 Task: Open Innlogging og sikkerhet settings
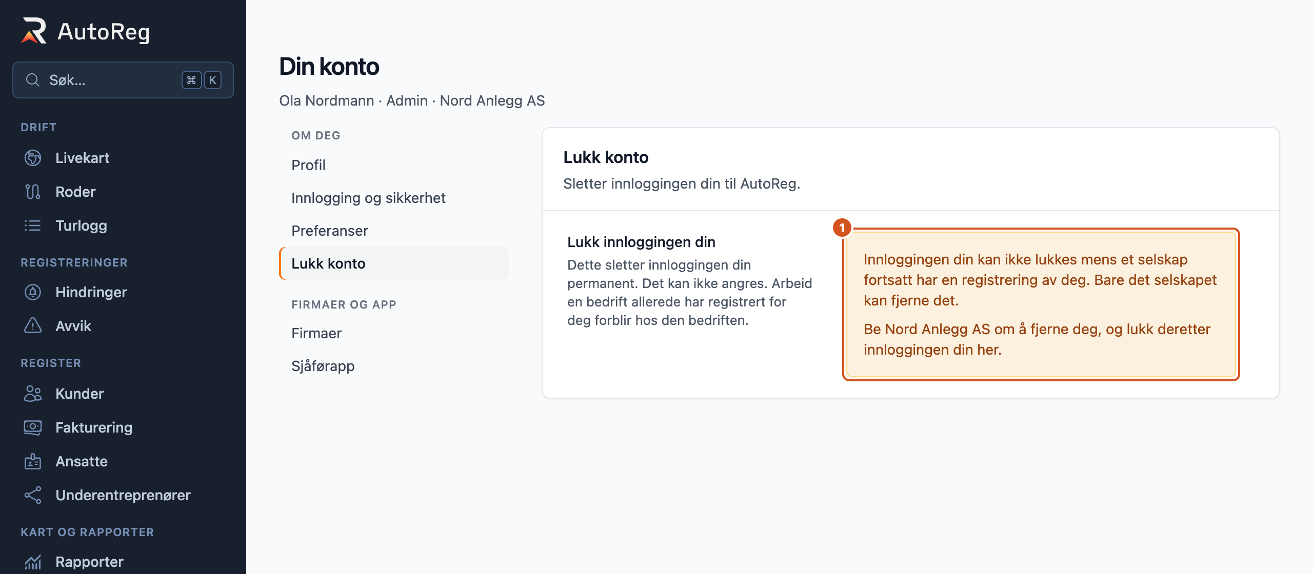(394, 198)
